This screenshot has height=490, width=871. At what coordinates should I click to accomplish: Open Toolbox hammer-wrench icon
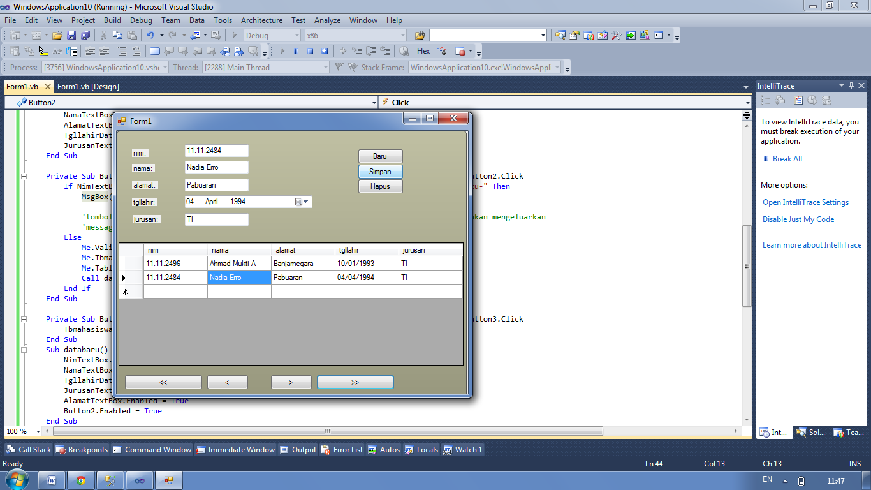[x=617, y=35]
